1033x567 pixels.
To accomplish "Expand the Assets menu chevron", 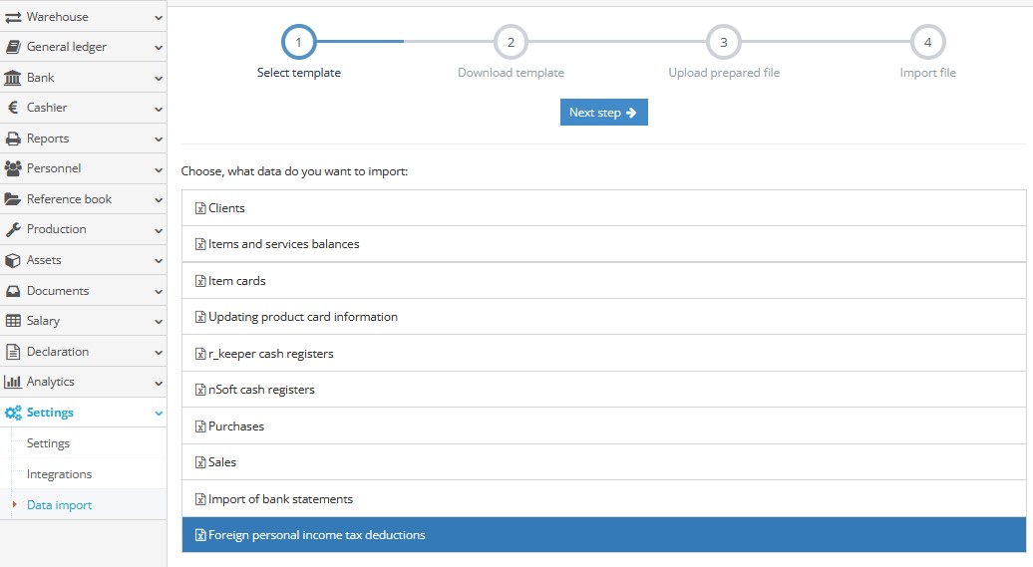I will 159,260.
